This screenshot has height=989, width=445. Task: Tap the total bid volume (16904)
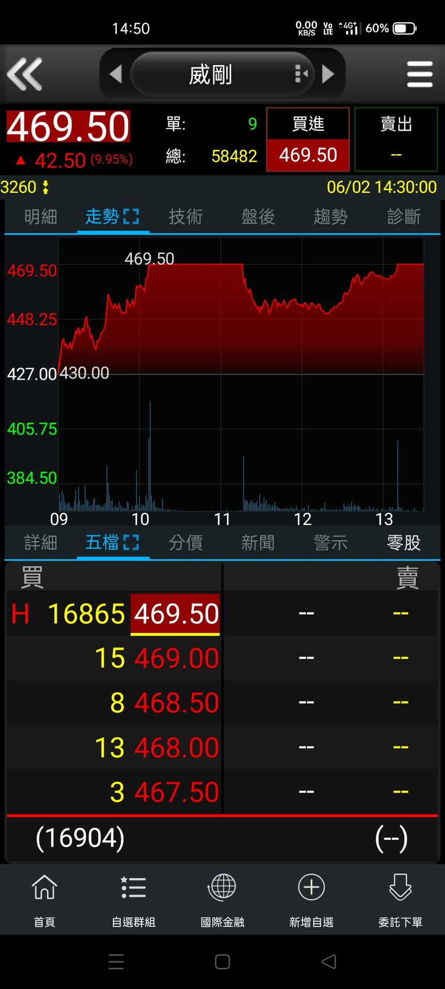click(80, 838)
